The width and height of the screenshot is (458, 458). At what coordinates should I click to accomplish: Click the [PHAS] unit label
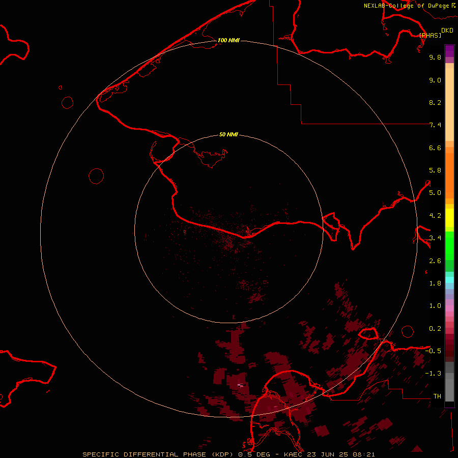click(x=430, y=35)
